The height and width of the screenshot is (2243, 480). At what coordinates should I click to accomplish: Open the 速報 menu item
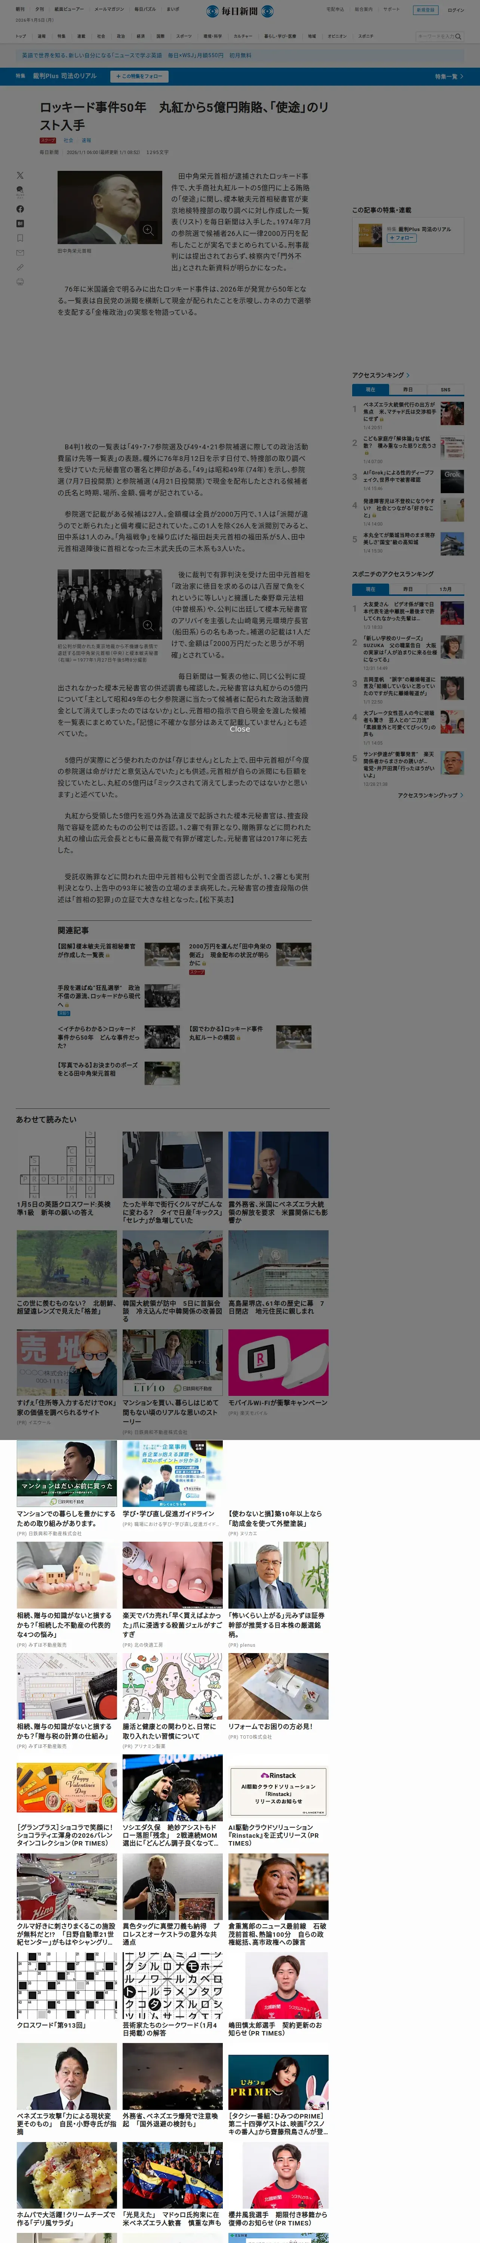41,37
